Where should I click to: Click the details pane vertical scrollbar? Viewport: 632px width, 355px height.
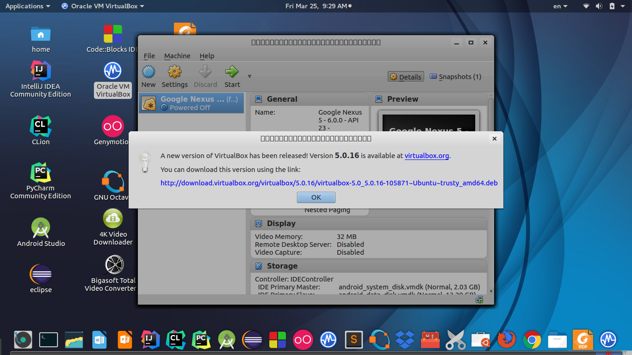[x=491, y=194]
